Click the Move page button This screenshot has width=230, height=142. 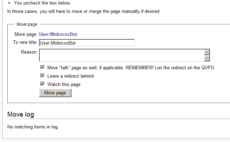pos(55,93)
